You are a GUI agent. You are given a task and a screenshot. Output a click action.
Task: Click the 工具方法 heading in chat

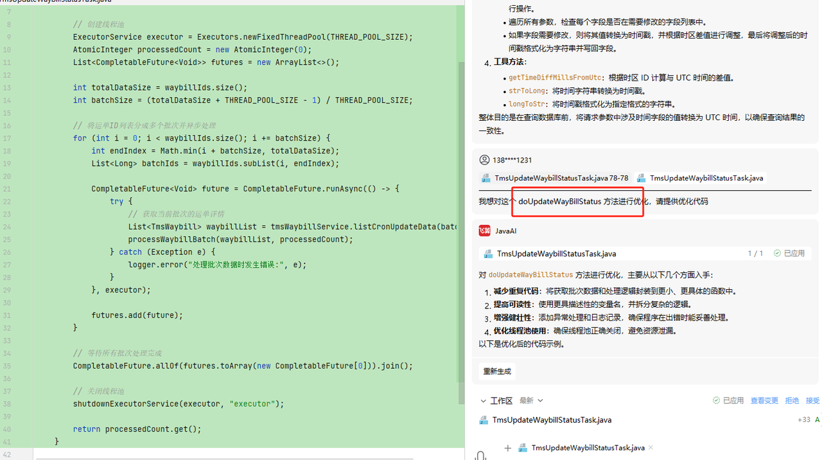pyautogui.click(x=510, y=62)
